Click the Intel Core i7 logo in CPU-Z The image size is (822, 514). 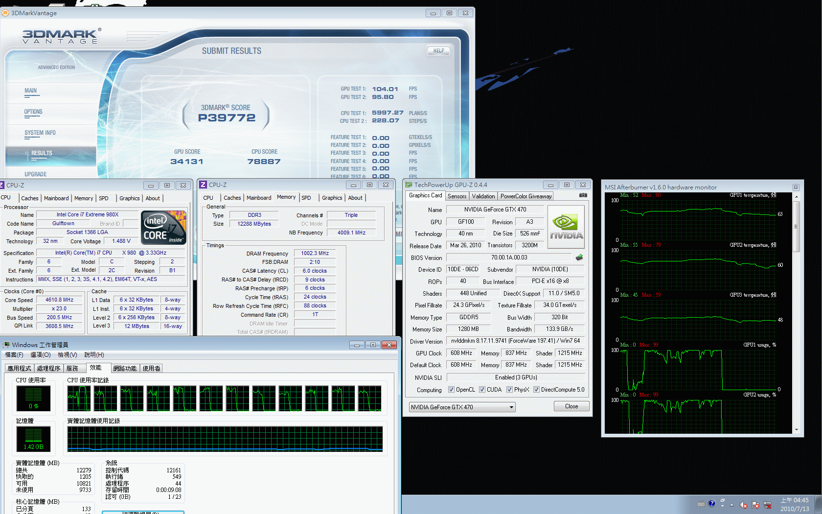pos(164,228)
